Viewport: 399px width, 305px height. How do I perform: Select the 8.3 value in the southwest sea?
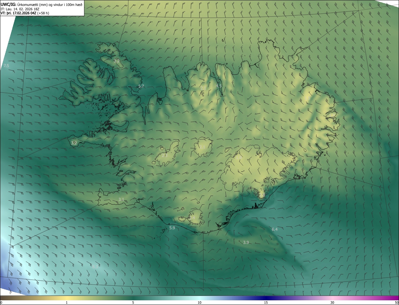coord(95,267)
